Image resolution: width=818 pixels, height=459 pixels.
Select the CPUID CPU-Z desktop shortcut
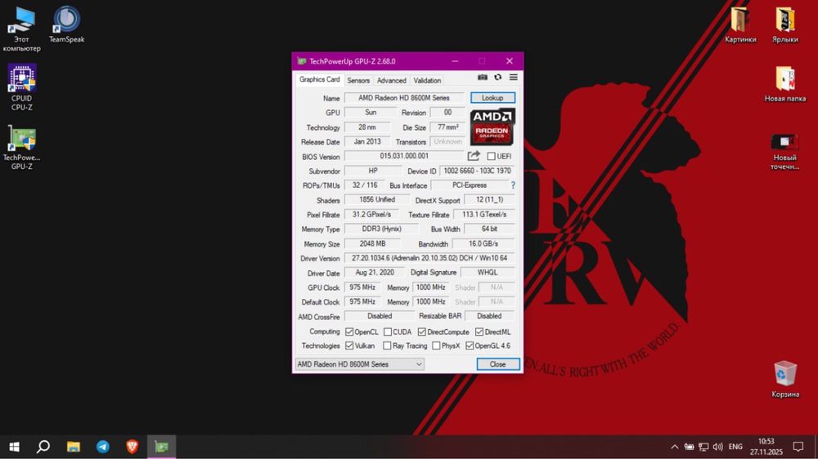point(21,87)
